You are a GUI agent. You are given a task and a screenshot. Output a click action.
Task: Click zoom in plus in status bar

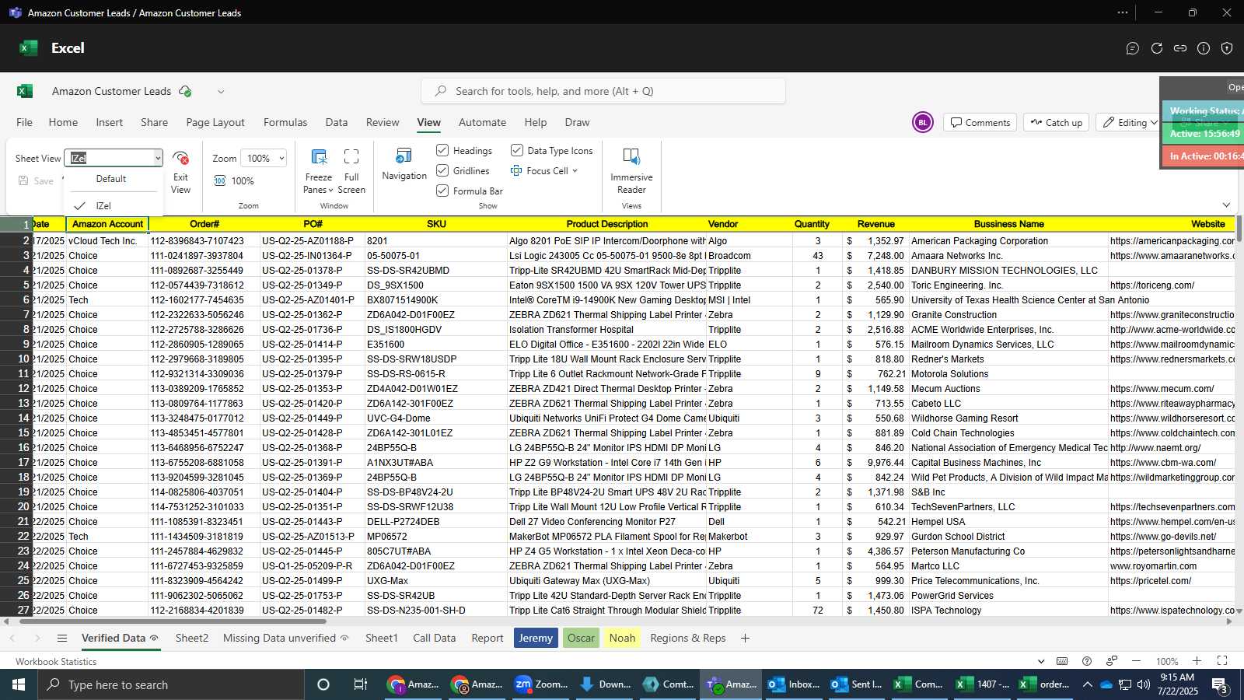1197,661
